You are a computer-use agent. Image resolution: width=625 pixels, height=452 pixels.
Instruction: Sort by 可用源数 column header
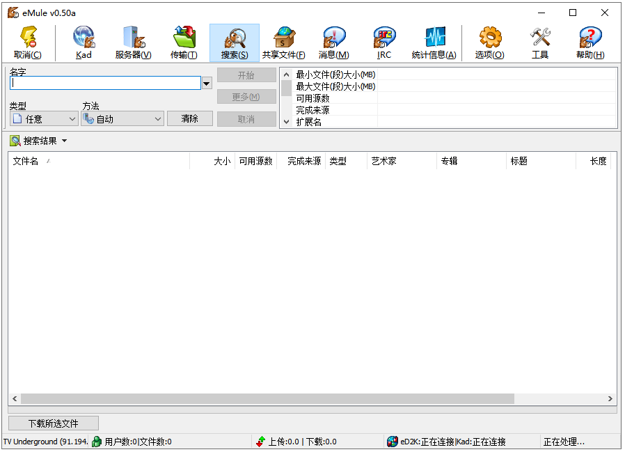point(256,161)
